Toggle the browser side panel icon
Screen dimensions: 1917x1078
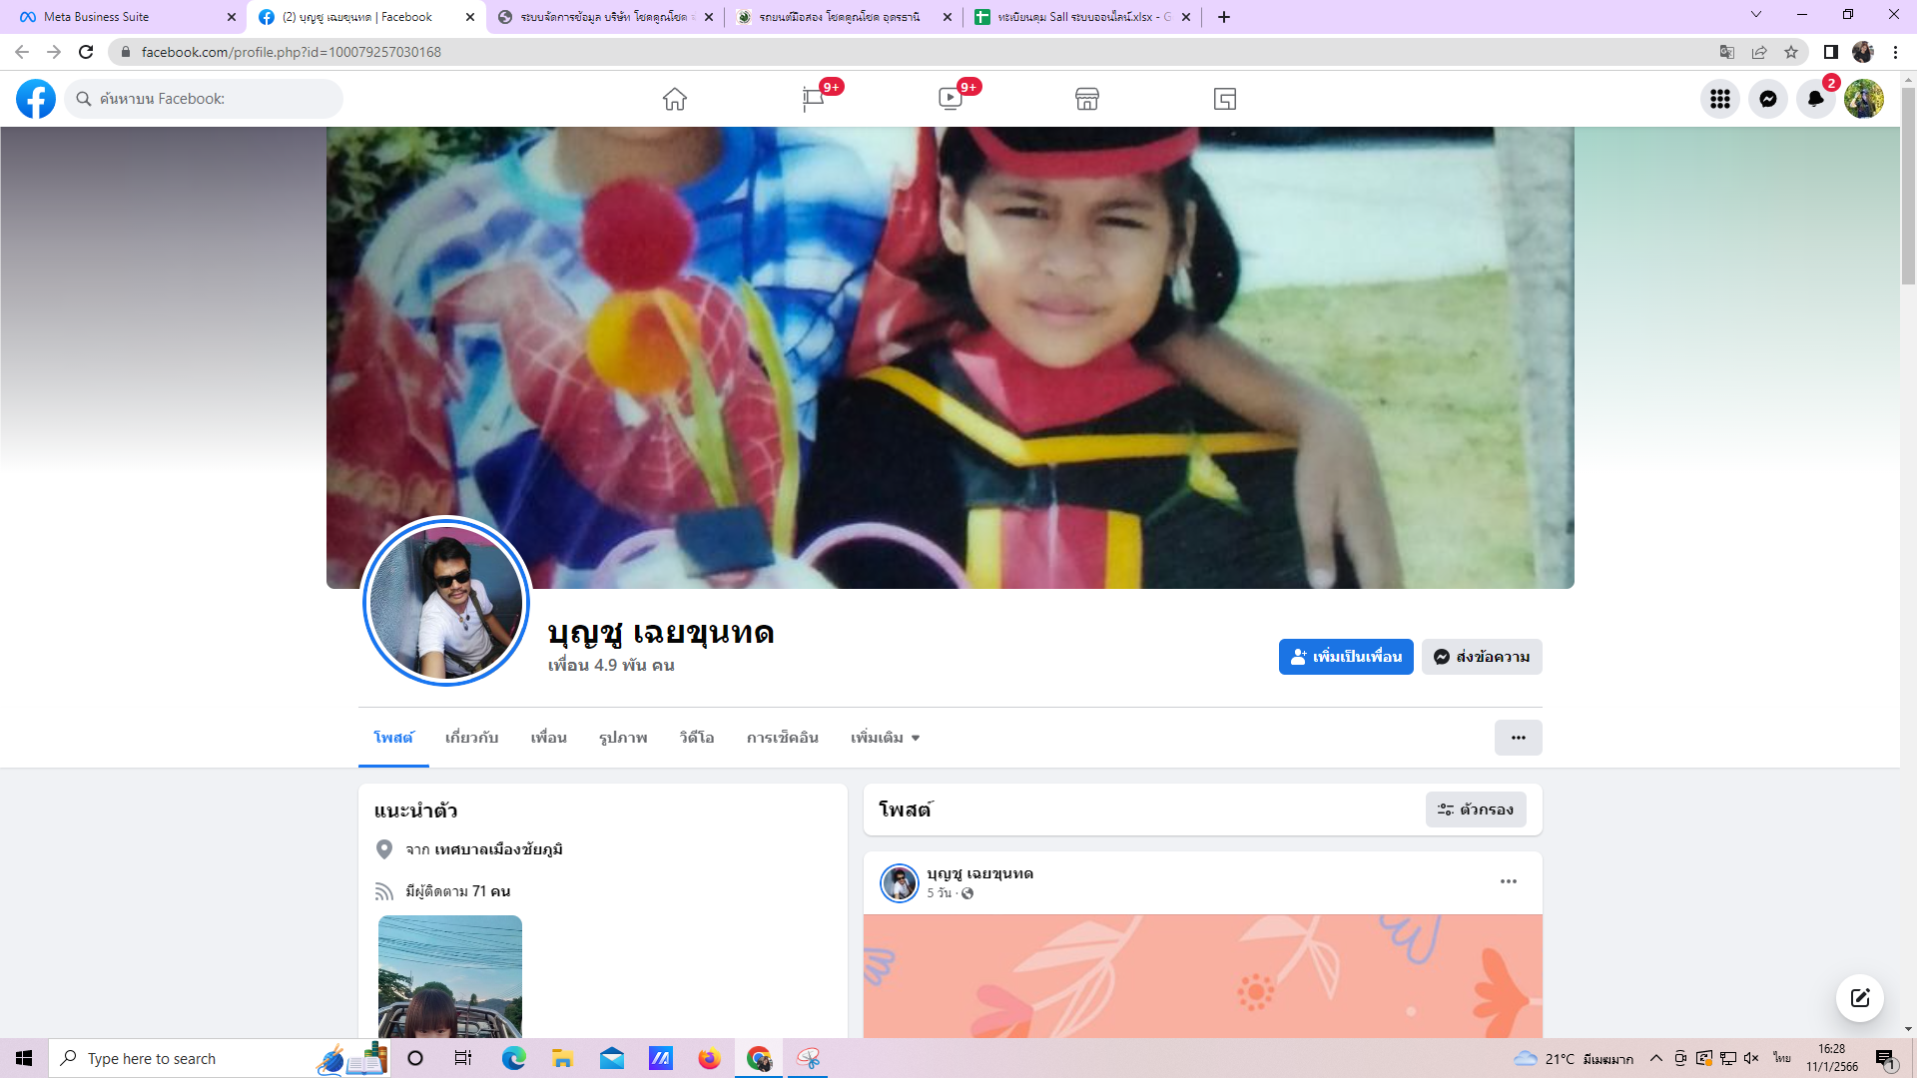[1830, 52]
